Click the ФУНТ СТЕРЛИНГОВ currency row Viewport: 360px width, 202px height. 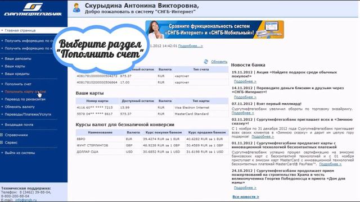[152, 145]
